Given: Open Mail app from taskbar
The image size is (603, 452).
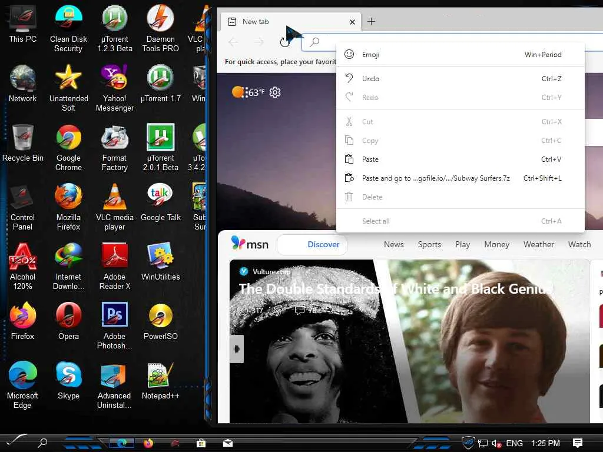Looking at the screenshot, I should click(x=228, y=443).
